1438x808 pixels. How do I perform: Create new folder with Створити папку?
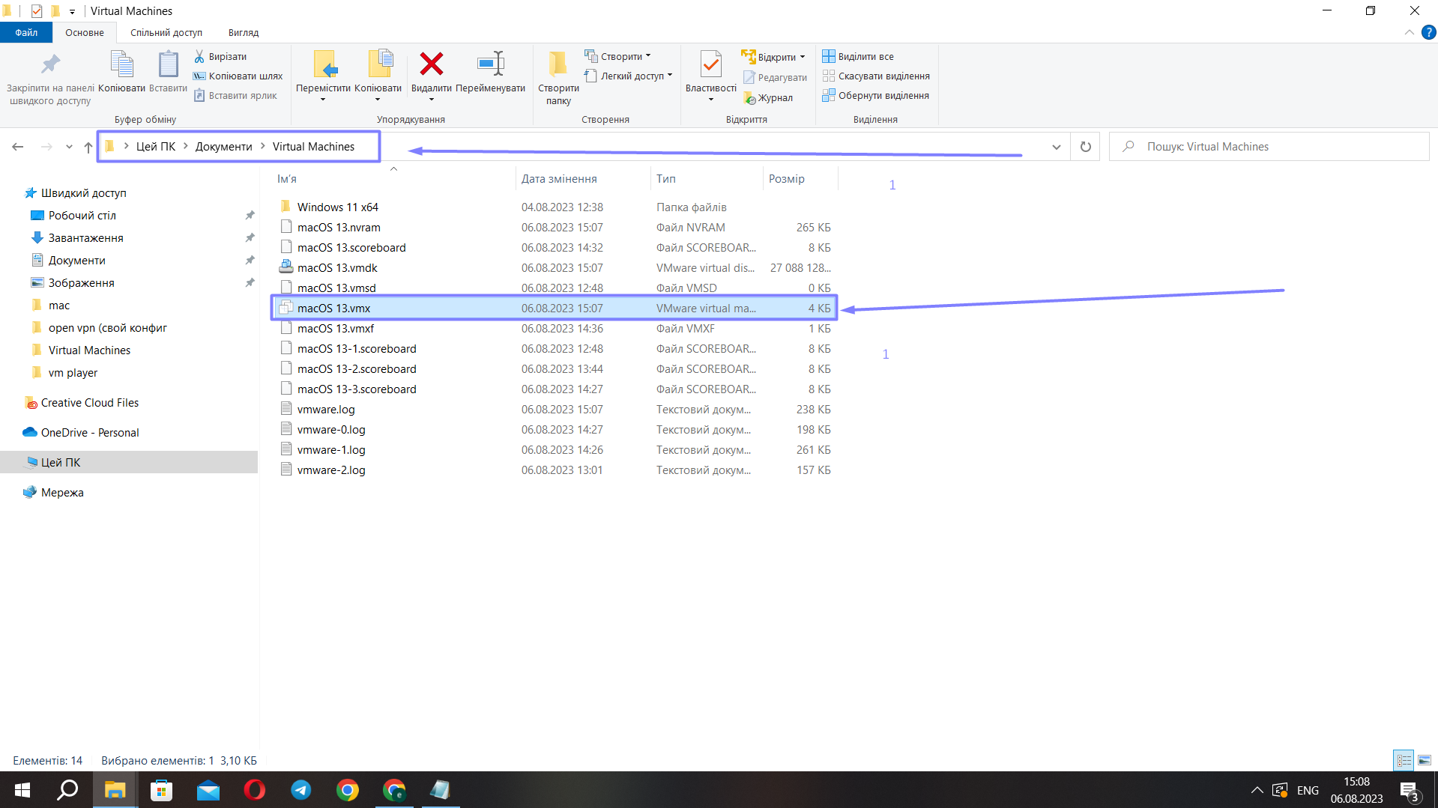pos(558,78)
